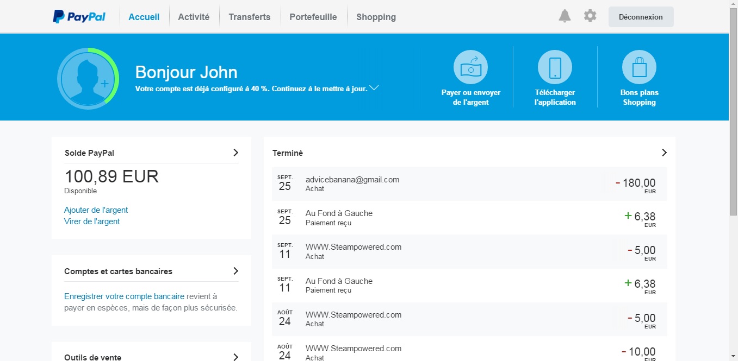This screenshot has height=361, width=738.
Task: Click the page vertical scrollbar
Action: [733, 109]
